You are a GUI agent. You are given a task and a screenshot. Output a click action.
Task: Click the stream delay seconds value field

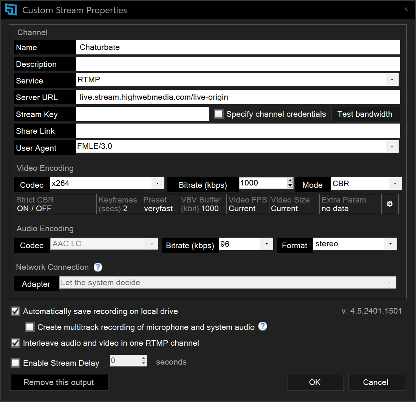125,360
